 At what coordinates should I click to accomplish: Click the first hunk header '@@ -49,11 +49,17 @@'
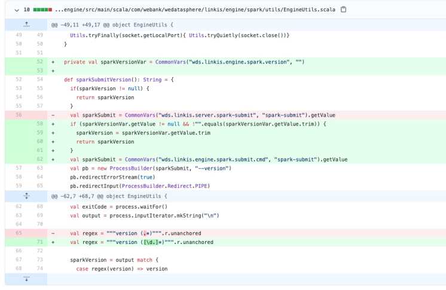click(112, 25)
